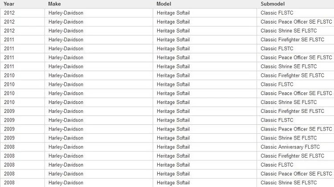
Task: Click 2008 Classic Peace Officer SE FLSTC submodel
Action: 296,174
